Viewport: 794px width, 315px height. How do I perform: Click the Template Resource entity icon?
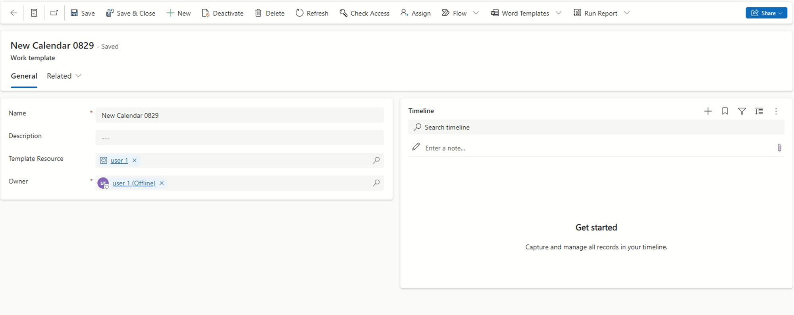(104, 160)
